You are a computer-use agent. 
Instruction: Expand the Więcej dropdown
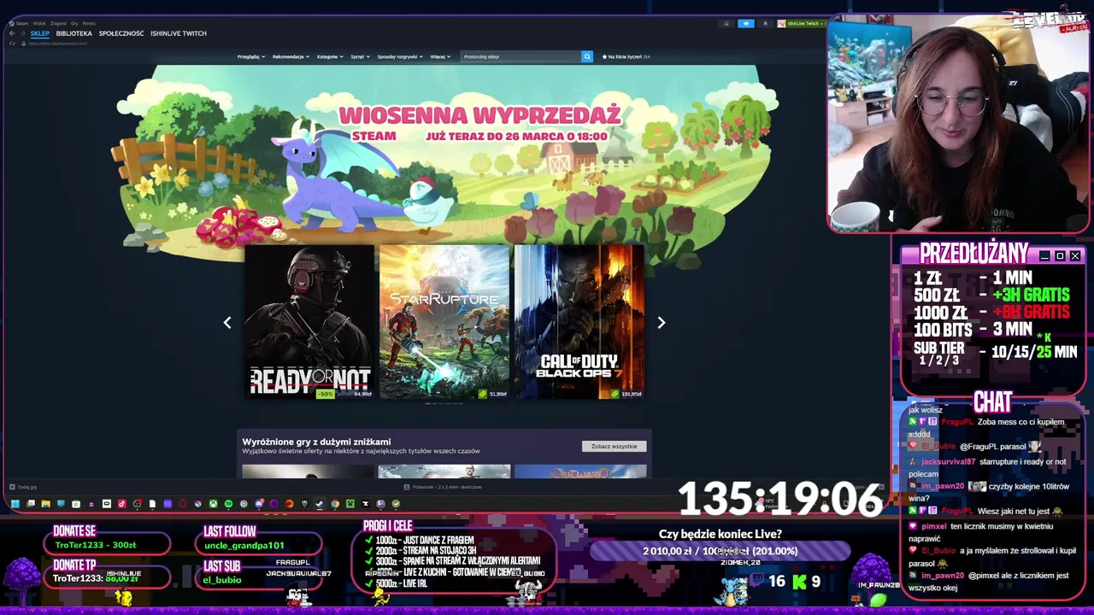(440, 56)
